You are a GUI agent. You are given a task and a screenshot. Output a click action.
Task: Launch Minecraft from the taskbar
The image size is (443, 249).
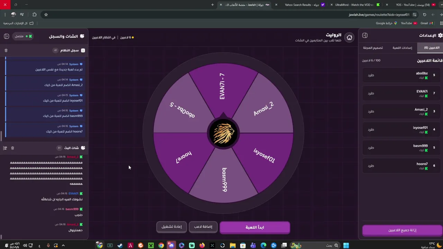[x=151, y=246]
